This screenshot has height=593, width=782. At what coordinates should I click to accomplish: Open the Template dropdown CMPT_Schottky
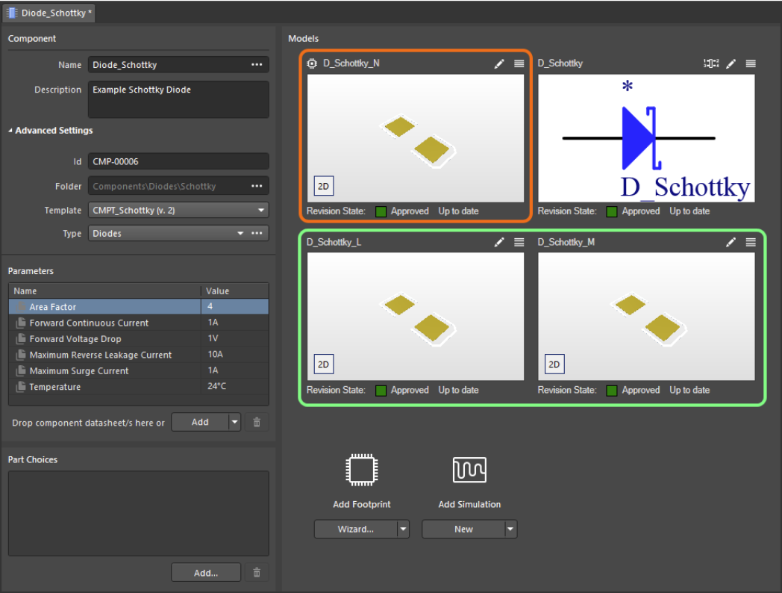point(178,210)
